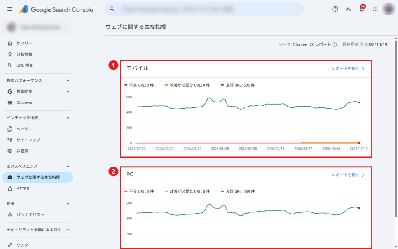Click the ページ documents icon
Viewport: 398px width, 249px height.
10,129
